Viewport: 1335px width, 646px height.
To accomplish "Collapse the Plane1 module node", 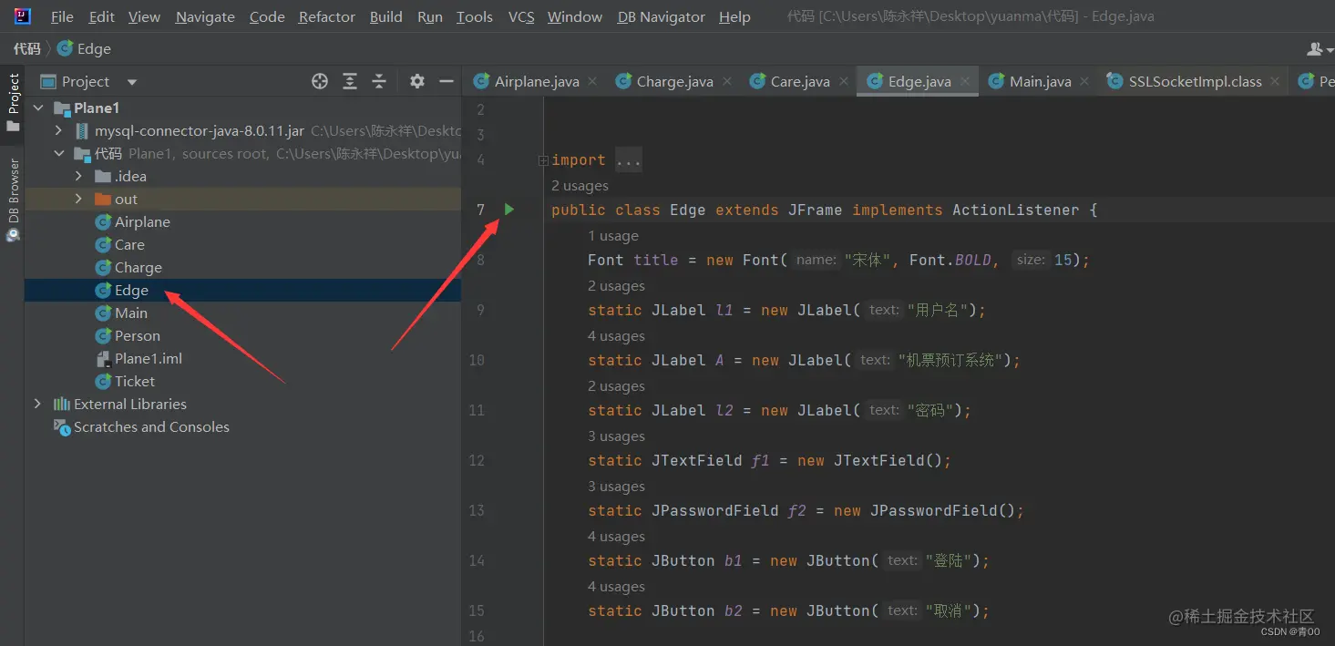I will tap(38, 108).
